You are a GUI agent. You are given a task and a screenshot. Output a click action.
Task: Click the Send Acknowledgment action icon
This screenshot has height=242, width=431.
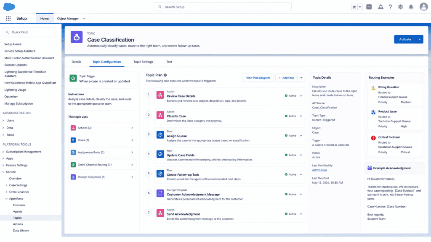coord(160,213)
